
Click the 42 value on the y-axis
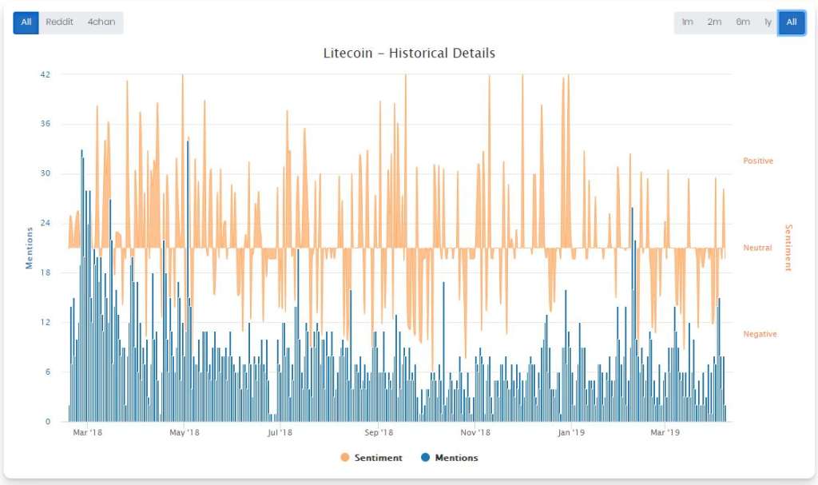(46, 74)
